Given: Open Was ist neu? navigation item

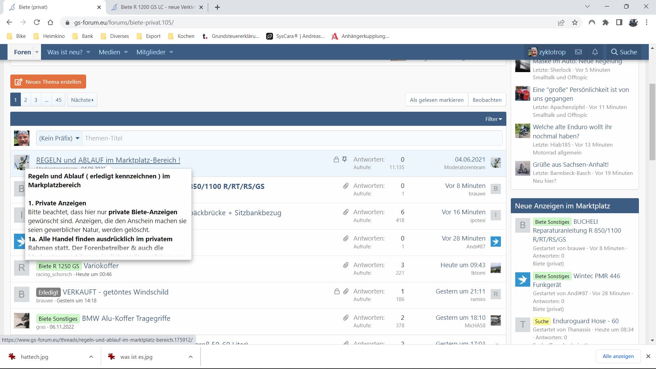Looking at the screenshot, I should click(x=65, y=52).
